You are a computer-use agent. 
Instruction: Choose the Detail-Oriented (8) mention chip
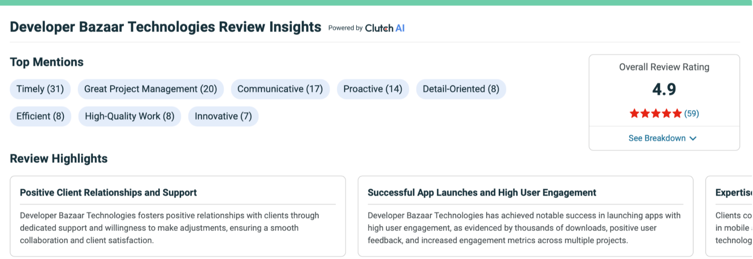click(461, 89)
